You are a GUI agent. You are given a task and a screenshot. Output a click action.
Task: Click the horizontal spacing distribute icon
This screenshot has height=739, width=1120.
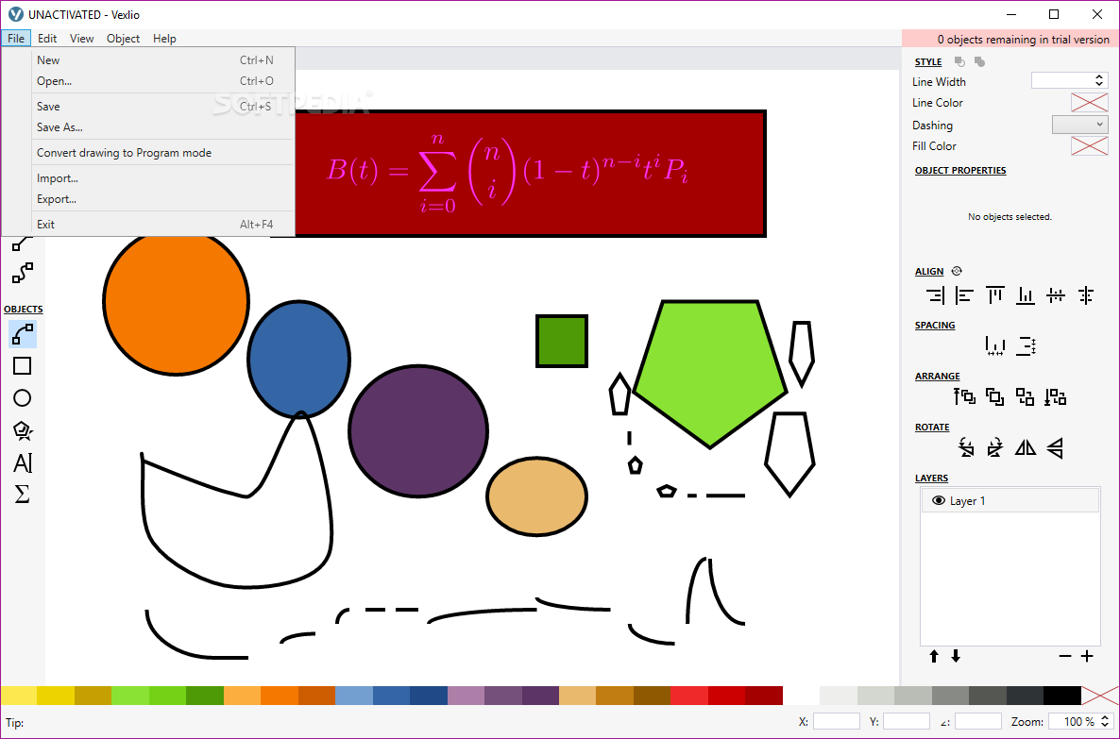[995, 346]
